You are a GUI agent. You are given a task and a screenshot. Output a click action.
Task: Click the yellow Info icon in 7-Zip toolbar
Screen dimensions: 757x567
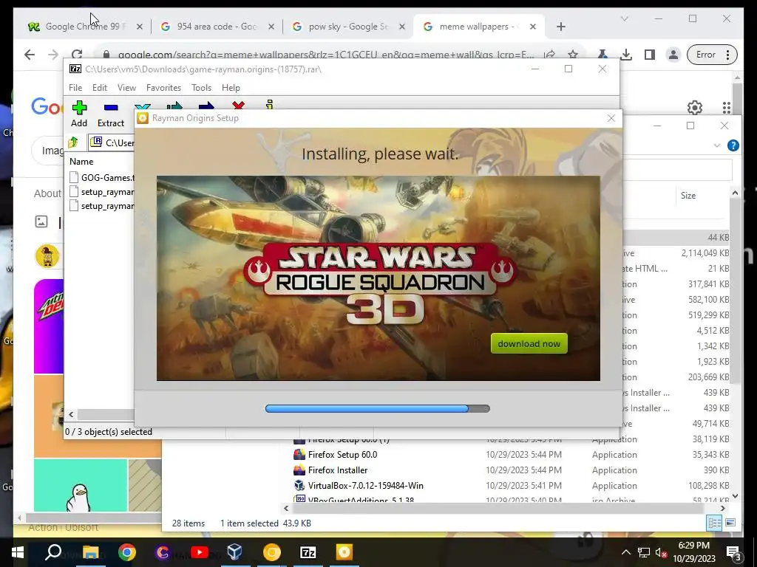pos(269,105)
